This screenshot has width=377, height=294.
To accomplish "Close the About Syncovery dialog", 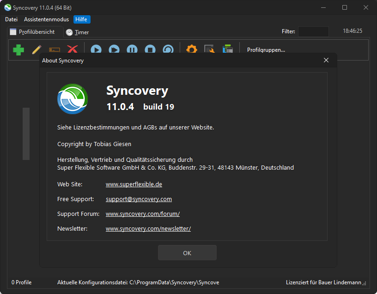I will tap(326, 60).
